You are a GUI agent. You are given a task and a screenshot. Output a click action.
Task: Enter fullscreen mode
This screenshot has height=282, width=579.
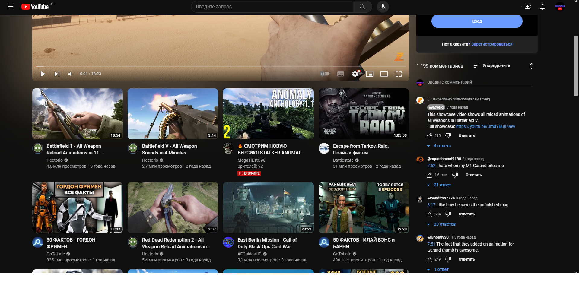pos(399,74)
